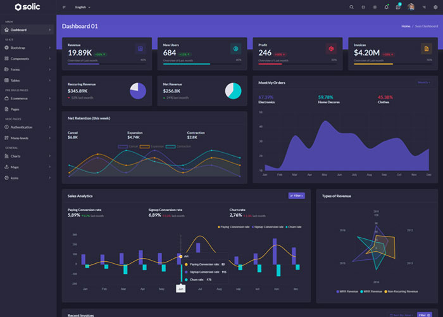Click the Solic logo
This screenshot has height=317, width=443.
coord(27,7)
